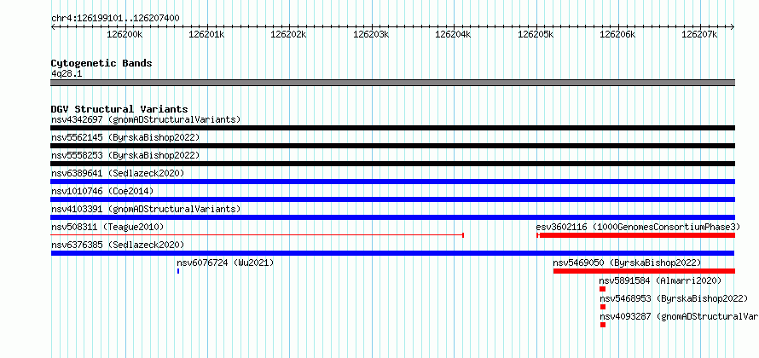Click the red bar under esv3602116
759x358 pixels.
(636, 235)
